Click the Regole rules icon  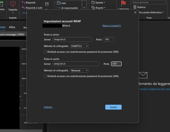tap(93, 8)
